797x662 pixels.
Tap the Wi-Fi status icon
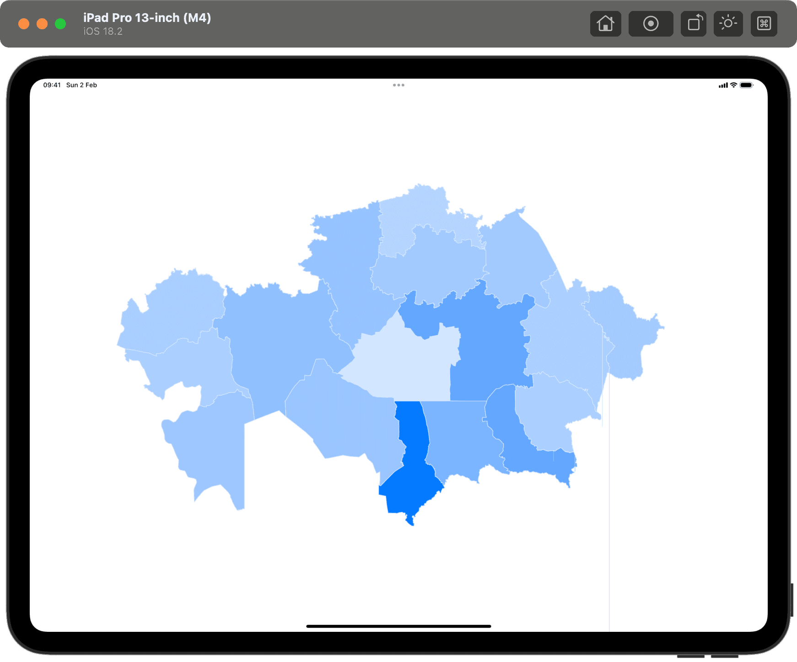coord(733,85)
